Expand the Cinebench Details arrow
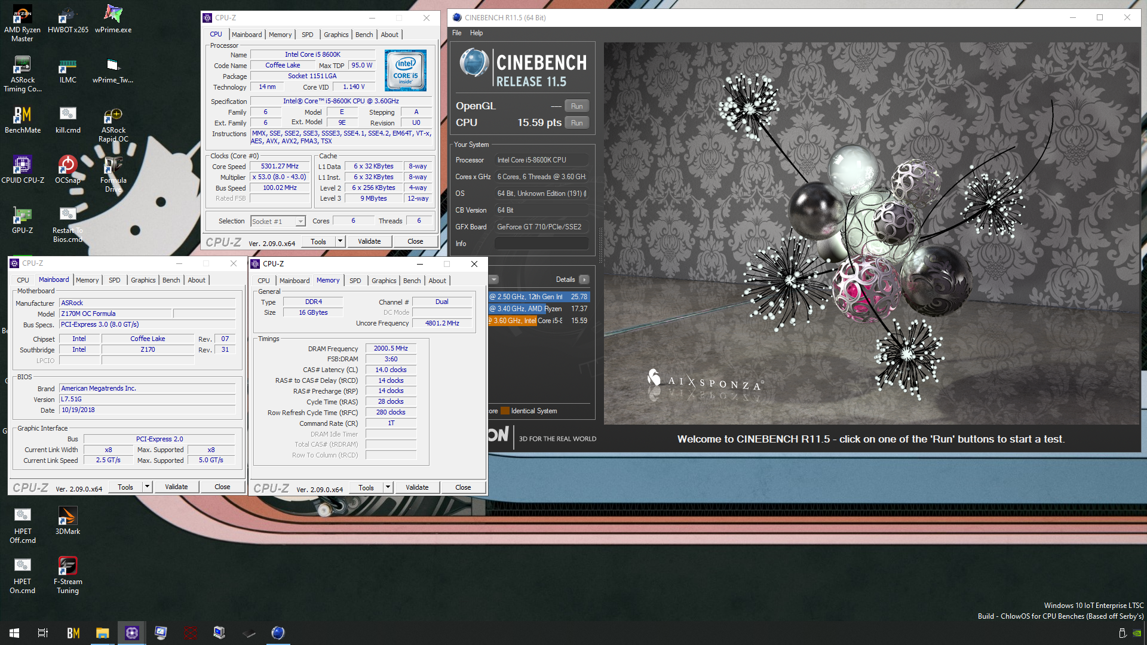The width and height of the screenshot is (1147, 645). click(x=584, y=279)
